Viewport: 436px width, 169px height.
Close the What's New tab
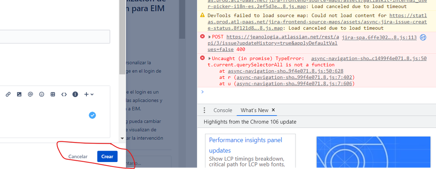point(273,110)
